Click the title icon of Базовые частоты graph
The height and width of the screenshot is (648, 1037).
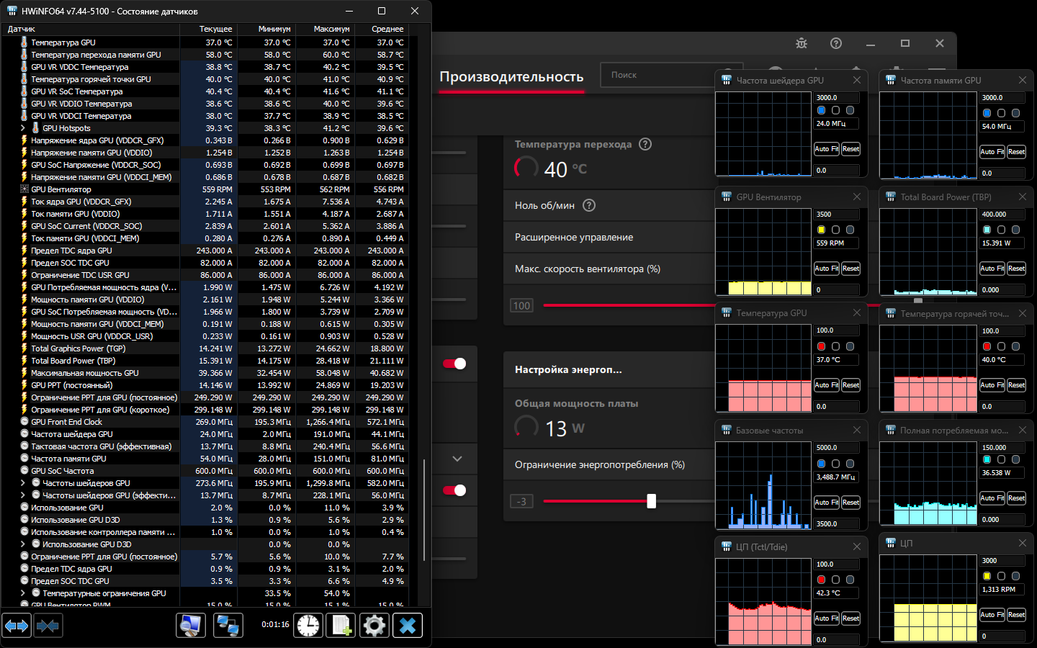click(x=727, y=431)
